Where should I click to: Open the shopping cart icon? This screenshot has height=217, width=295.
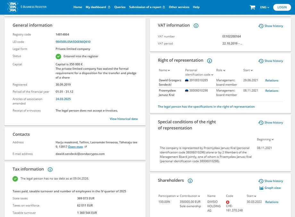252,7
